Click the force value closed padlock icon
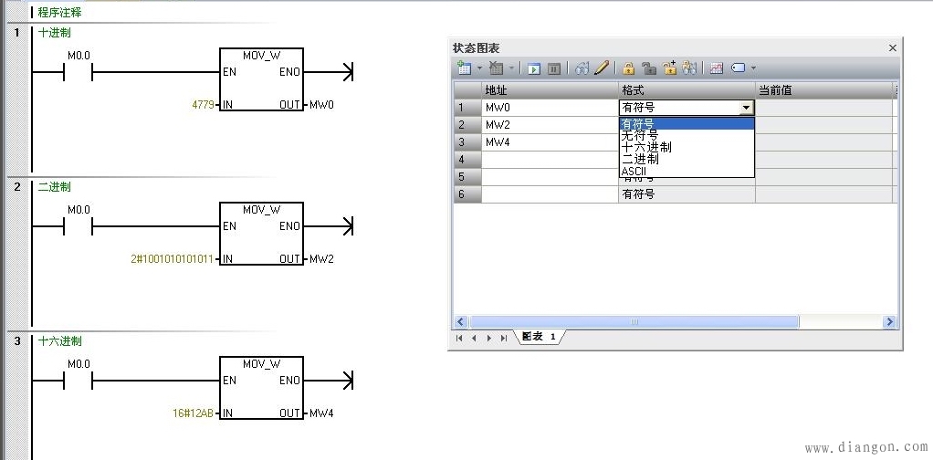The height and width of the screenshot is (460, 933). tap(629, 68)
